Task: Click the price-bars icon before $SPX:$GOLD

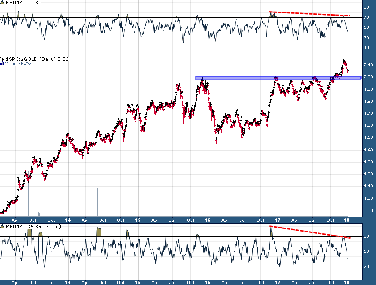Action: coord(3,59)
